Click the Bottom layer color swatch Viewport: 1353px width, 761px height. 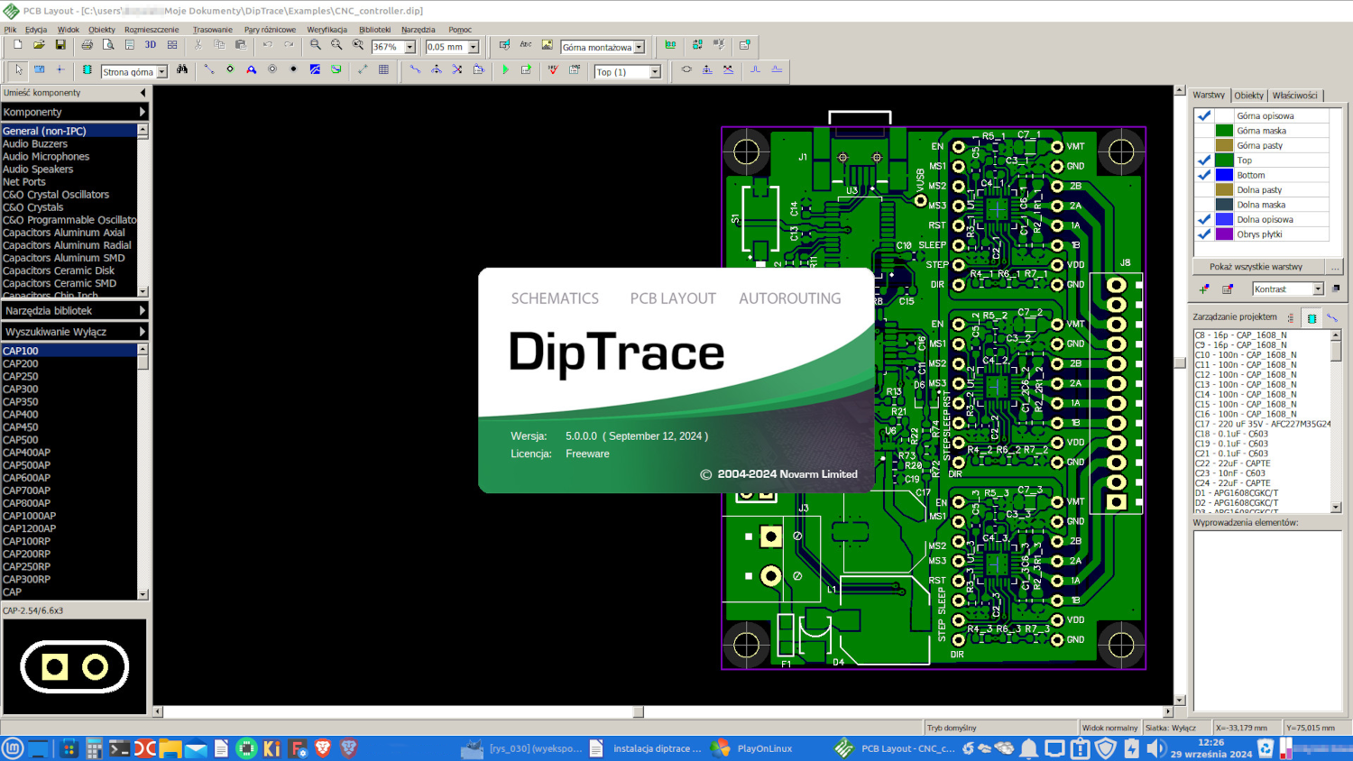pos(1223,174)
